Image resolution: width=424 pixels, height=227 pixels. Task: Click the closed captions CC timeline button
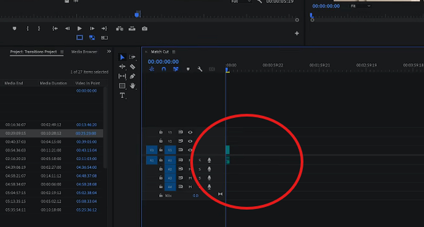point(212,69)
